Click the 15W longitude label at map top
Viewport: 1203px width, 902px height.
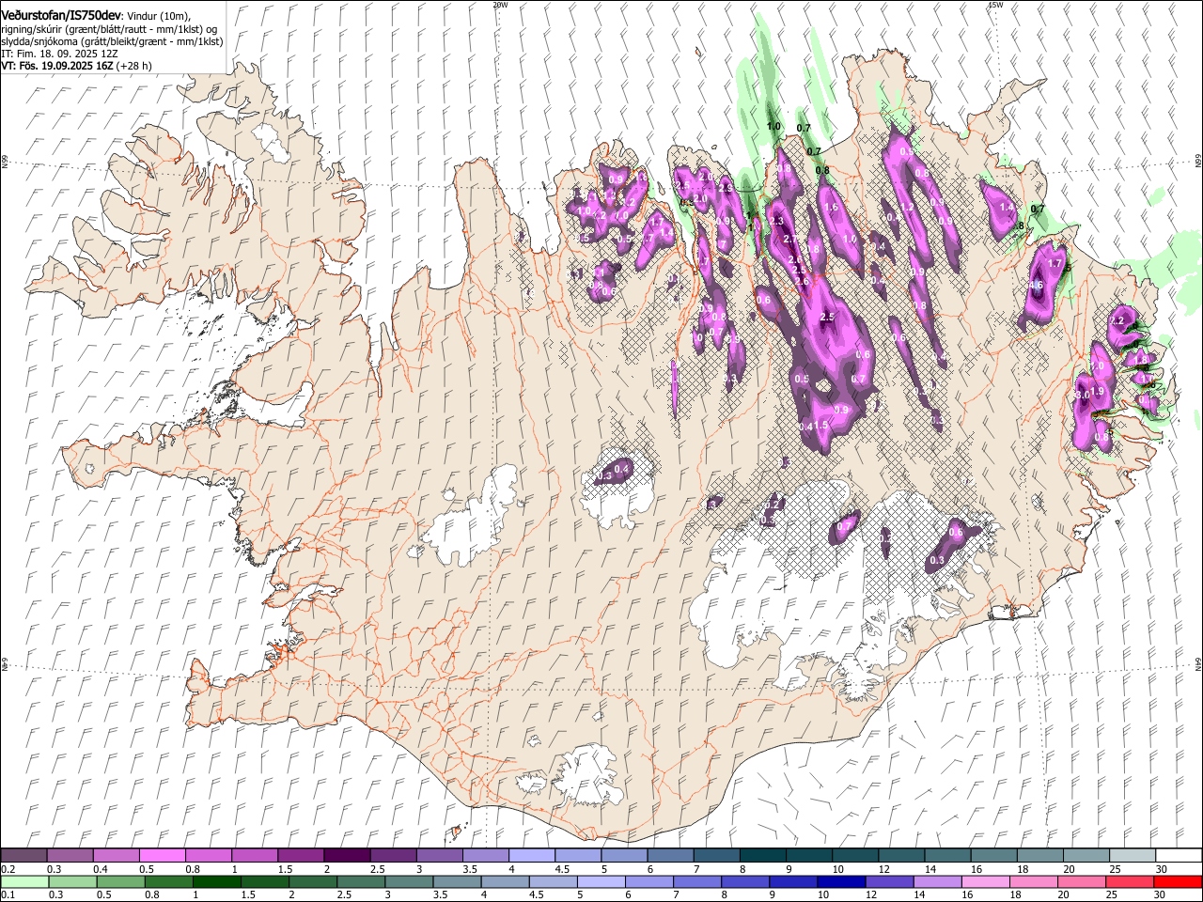pos(995,5)
